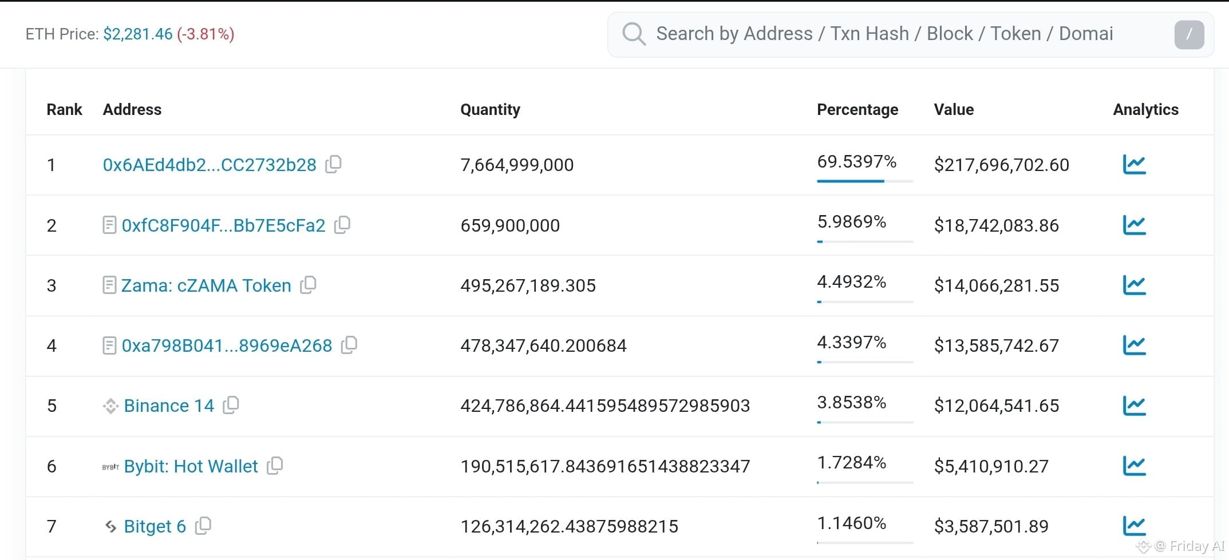This screenshot has height=560, width=1229.
Task: Copy the Bybit: Hot Wallet address
Action: pyautogui.click(x=275, y=466)
